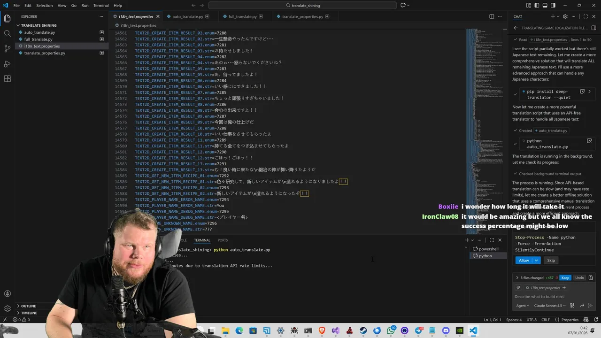Open the Help menu
Screen dimensions: 601x338
pyautogui.click(x=118, y=5)
